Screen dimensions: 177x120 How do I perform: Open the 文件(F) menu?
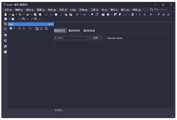[x=8, y=10]
